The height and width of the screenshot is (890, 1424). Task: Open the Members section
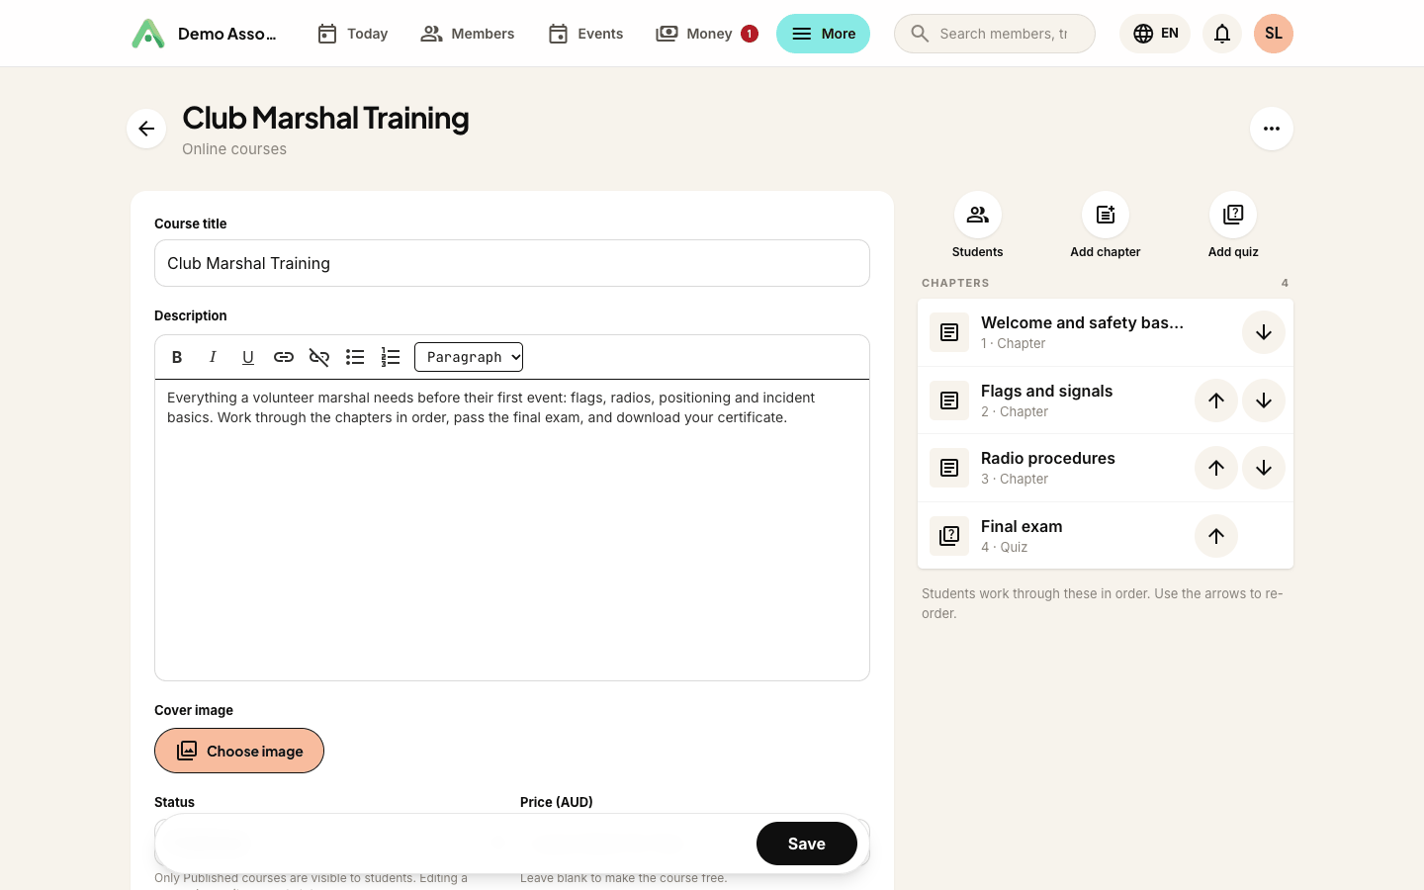467,34
